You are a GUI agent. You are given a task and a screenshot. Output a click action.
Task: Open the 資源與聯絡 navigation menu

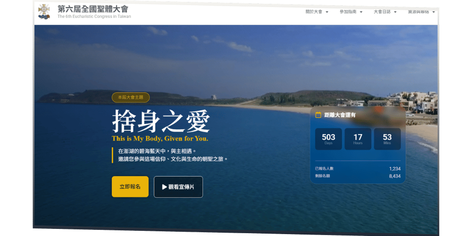[421, 12]
